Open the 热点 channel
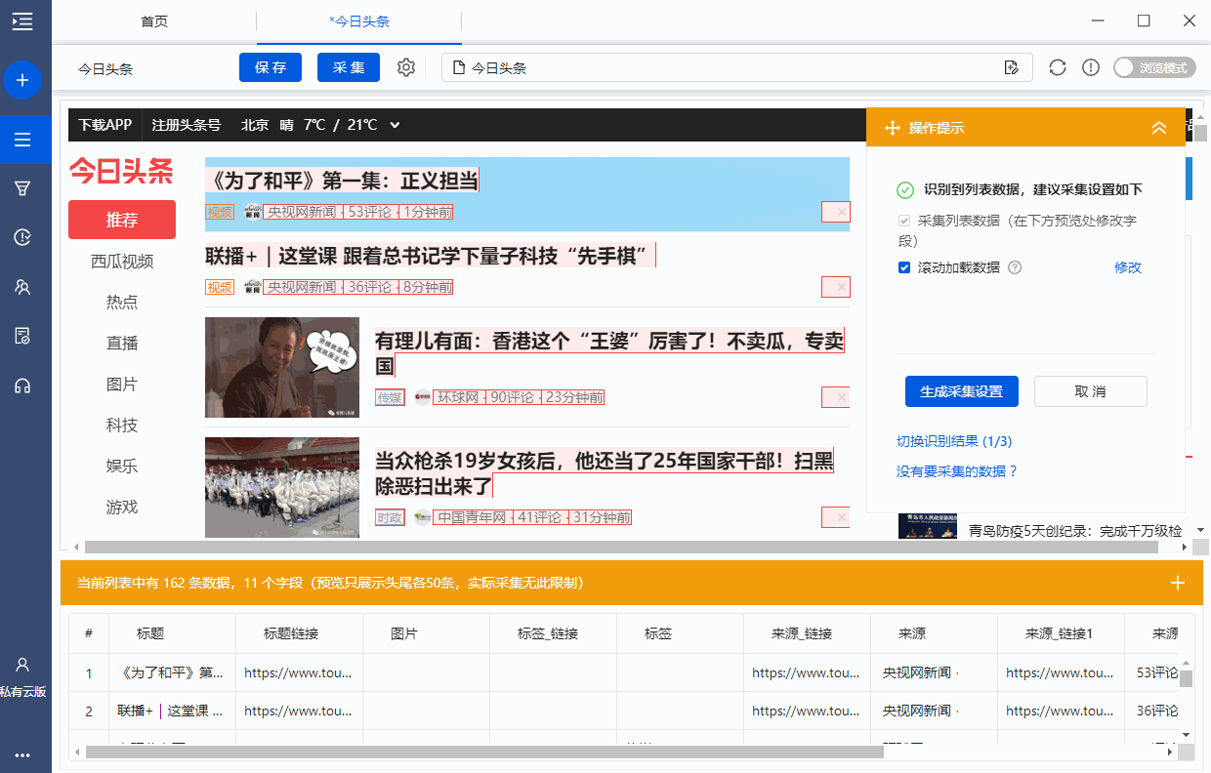This screenshot has height=773, width=1211. pyautogui.click(x=122, y=303)
